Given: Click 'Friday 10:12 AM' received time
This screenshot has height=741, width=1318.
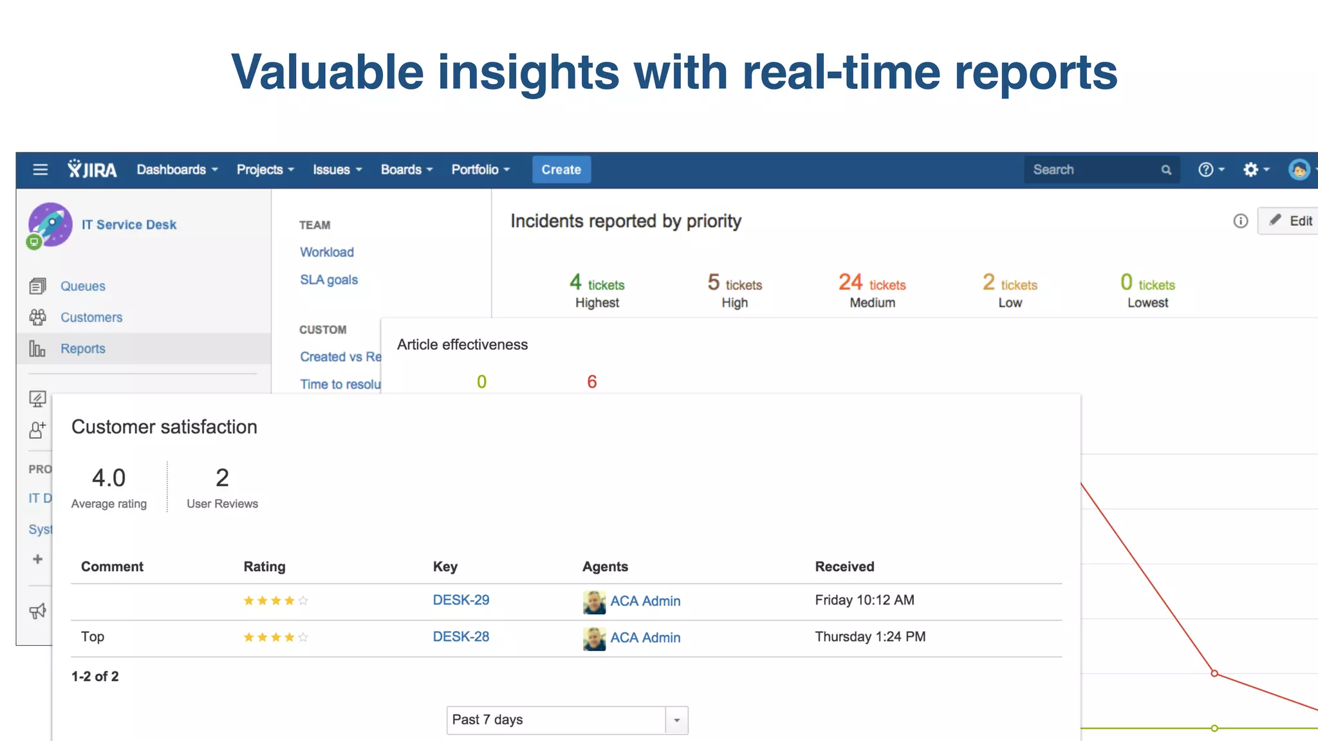Looking at the screenshot, I should click(864, 600).
